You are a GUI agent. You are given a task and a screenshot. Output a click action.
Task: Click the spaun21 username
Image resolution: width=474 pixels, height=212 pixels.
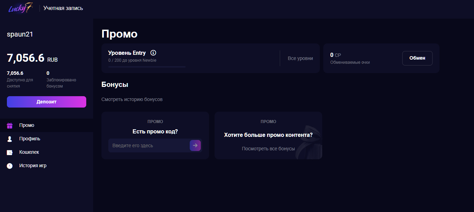click(20, 34)
